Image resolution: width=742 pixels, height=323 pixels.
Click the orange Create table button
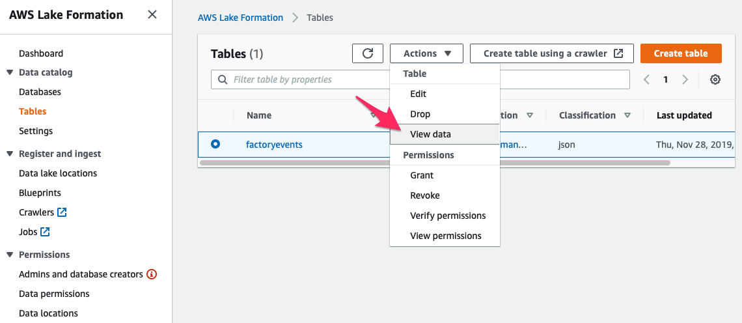681,53
